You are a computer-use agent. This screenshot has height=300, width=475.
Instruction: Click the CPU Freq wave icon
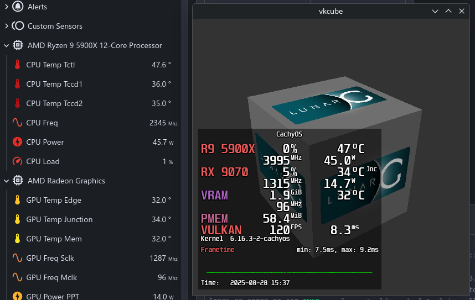[17, 123]
